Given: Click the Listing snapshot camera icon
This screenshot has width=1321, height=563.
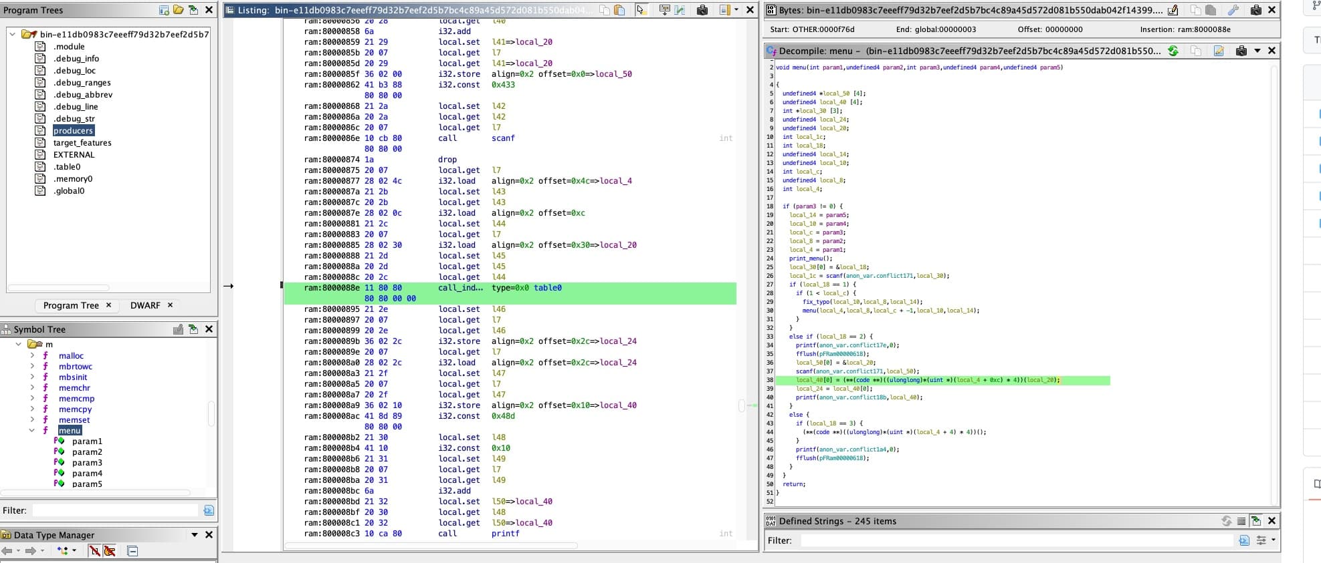Looking at the screenshot, I should coord(702,10).
